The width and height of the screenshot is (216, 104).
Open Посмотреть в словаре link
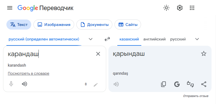pyautogui.click(x=28, y=74)
